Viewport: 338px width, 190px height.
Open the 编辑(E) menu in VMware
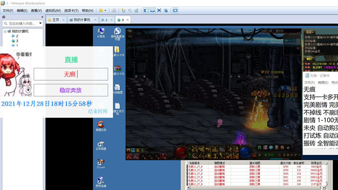click(x=22, y=11)
